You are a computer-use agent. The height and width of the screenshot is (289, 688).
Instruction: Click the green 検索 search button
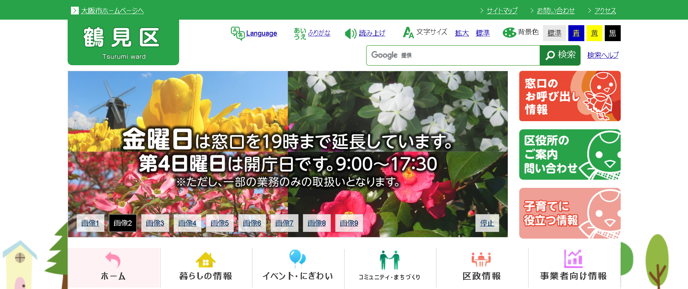click(x=560, y=55)
